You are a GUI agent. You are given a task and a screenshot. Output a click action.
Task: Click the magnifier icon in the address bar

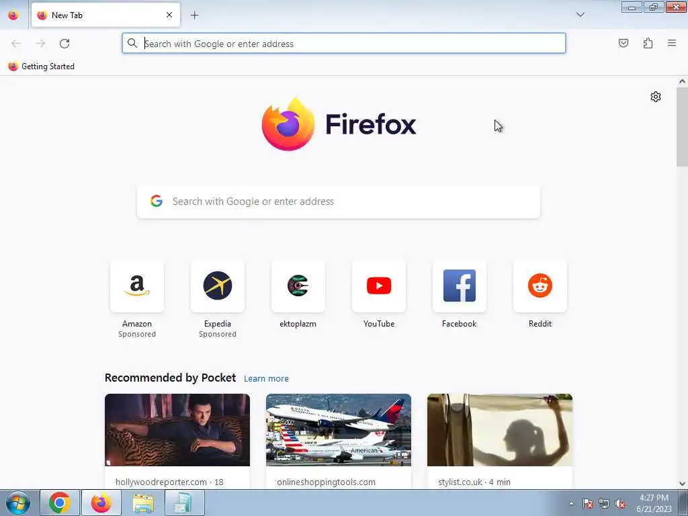132,43
